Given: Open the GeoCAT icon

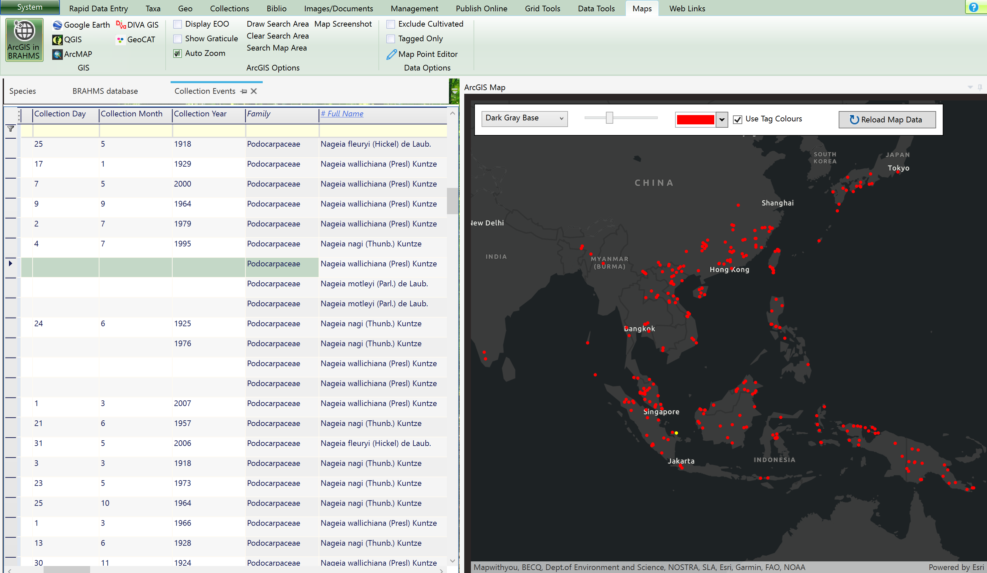Looking at the screenshot, I should click(x=121, y=40).
